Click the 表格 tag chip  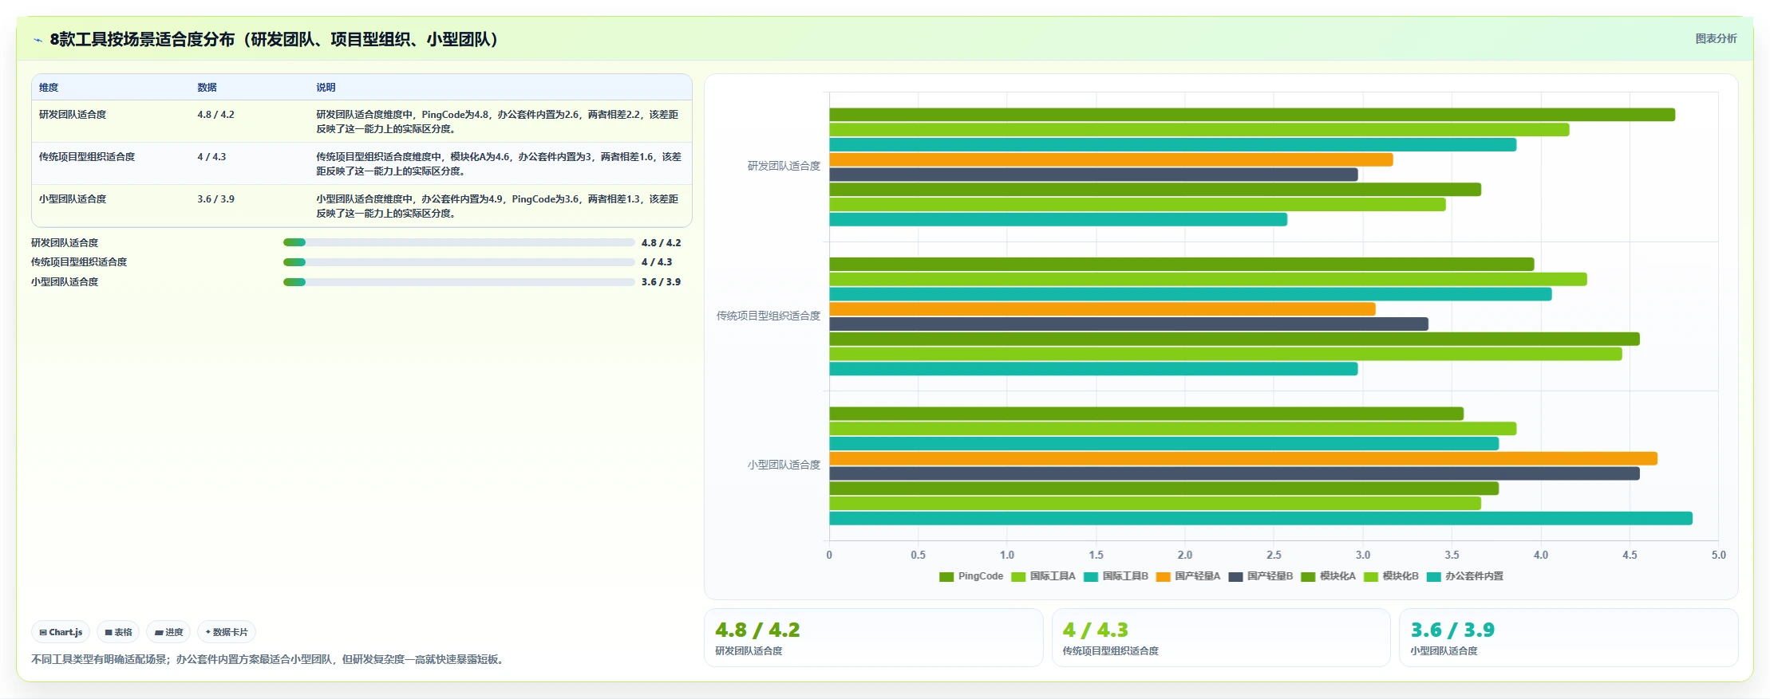point(118,632)
